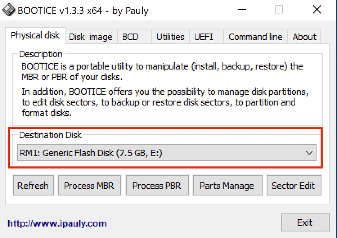Viewport: 337px width, 238px height.
Task: Open the Disk image tab
Action: point(90,37)
